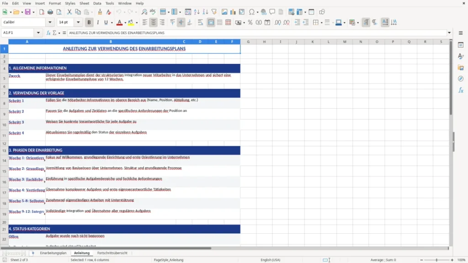Open Find & Replace from the toolbar
The width and height of the screenshot is (468, 263).
pyautogui.click(x=144, y=12)
